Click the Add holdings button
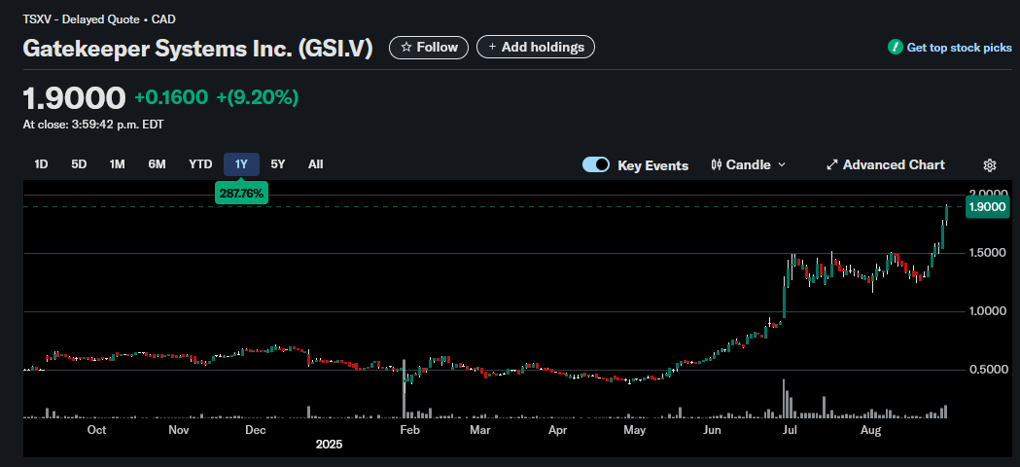The image size is (1020, 467). pos(536,47)
